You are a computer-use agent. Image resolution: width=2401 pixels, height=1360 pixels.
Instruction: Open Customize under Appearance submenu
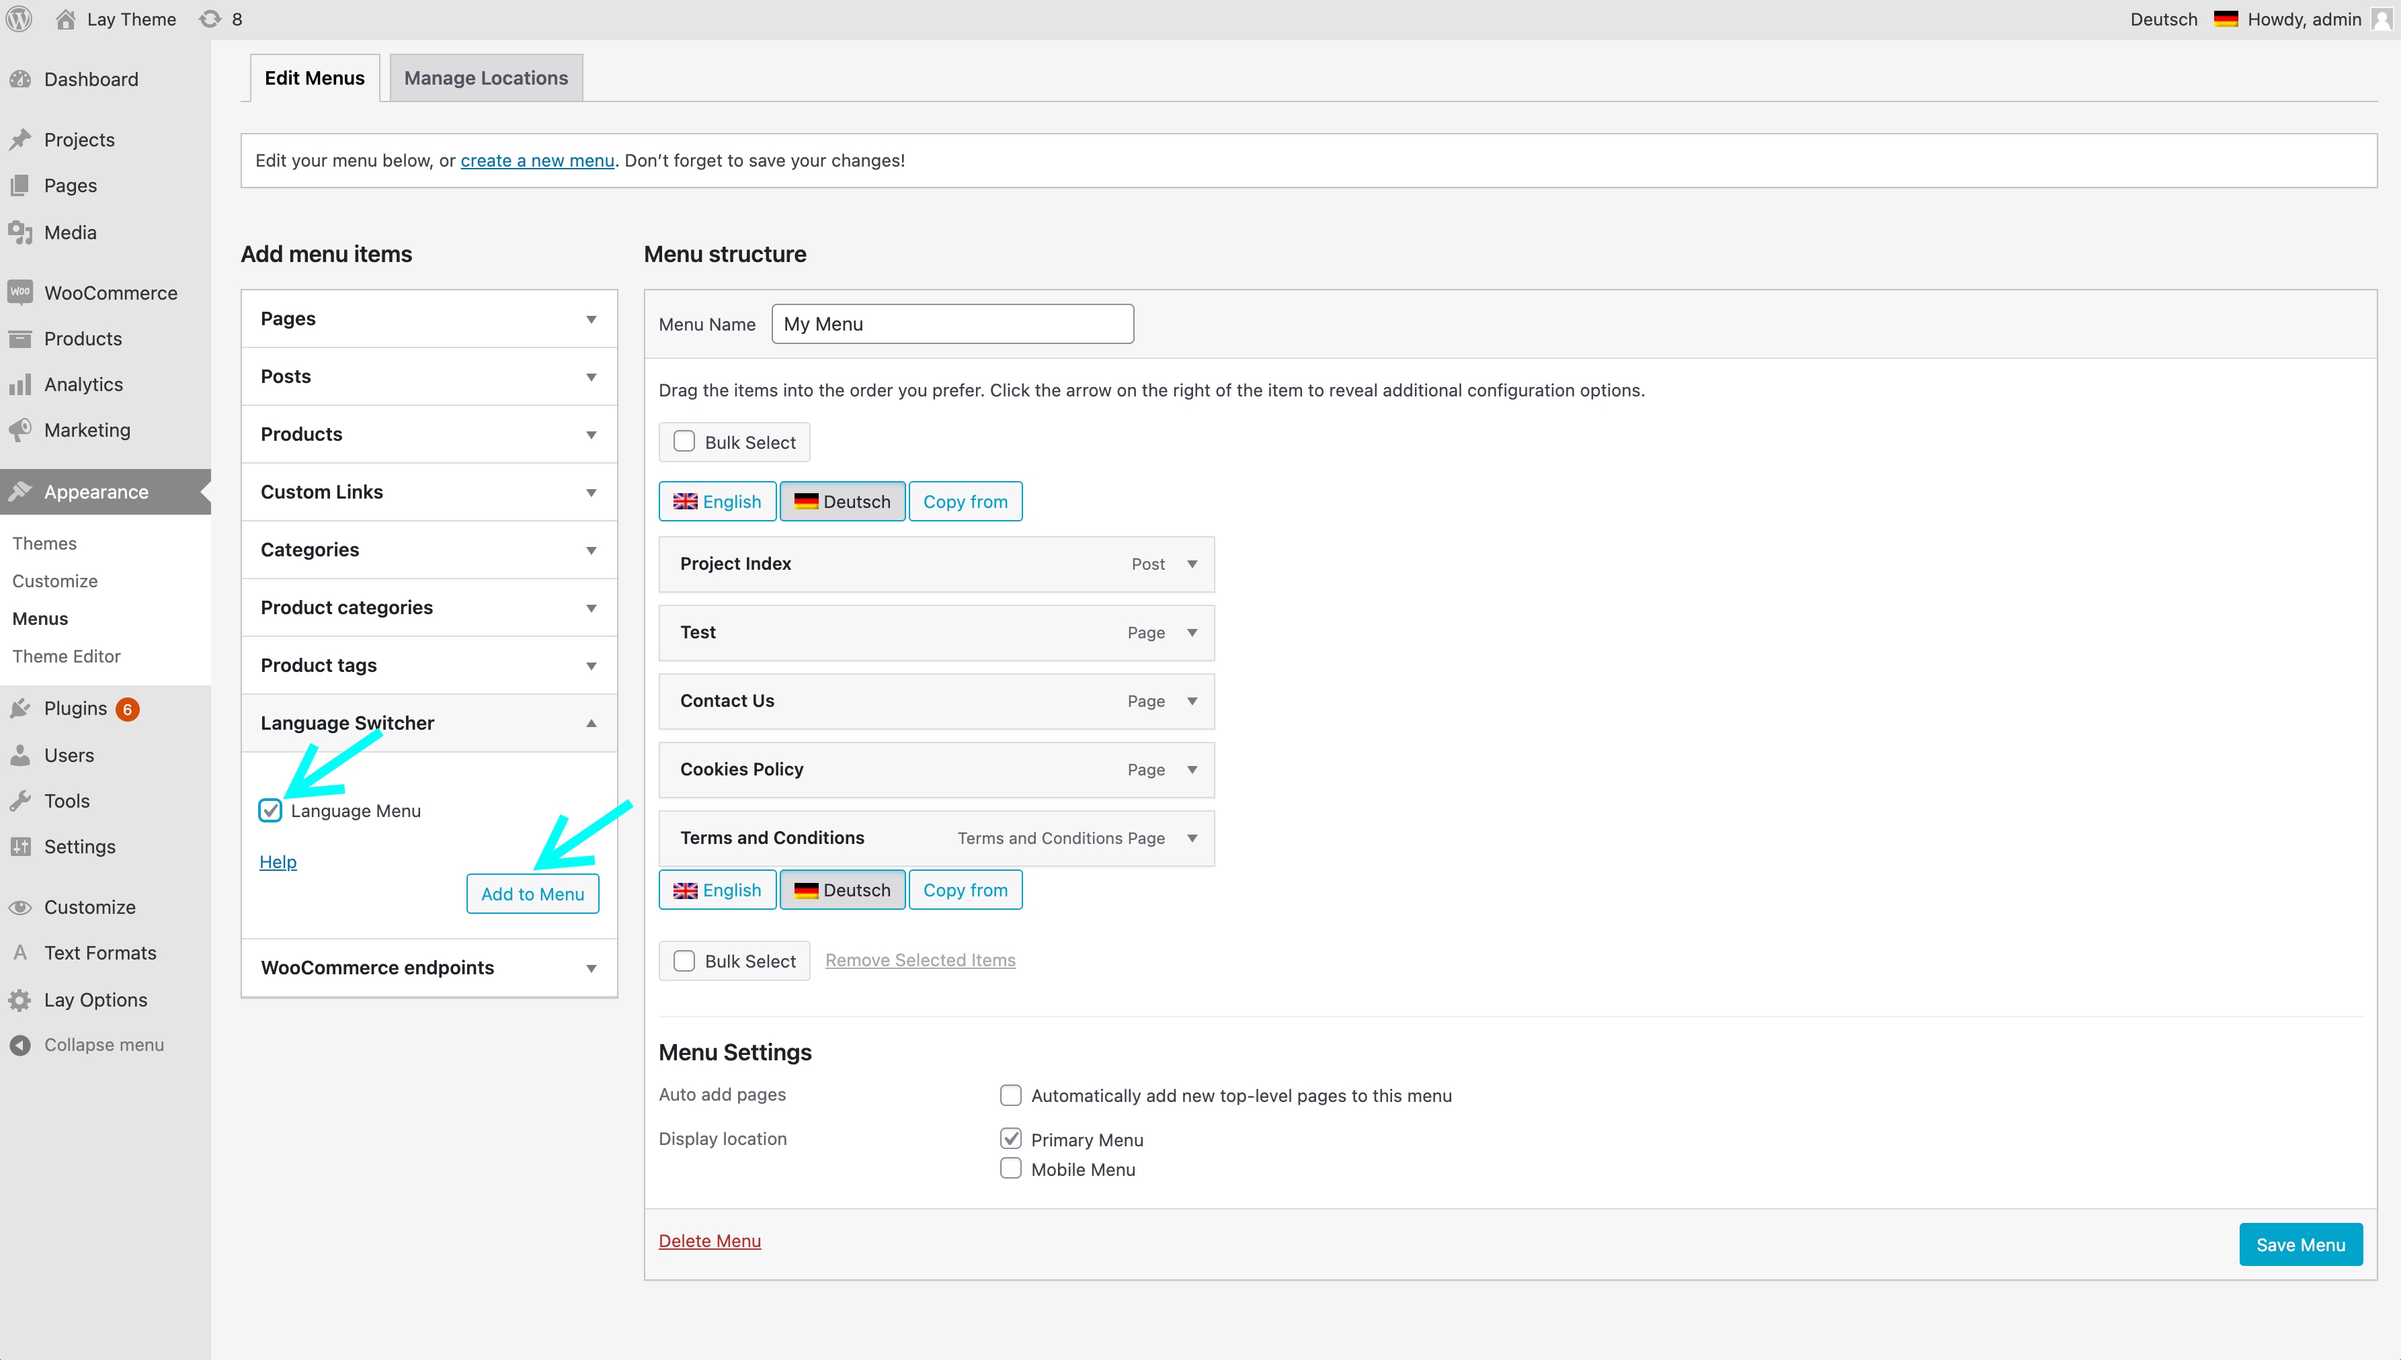55,581
